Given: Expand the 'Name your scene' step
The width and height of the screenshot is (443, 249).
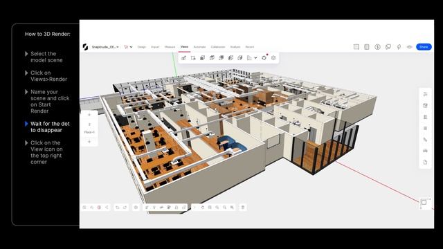Looking at the screenshot, I should pyautogui.click(x=26, y=92).
